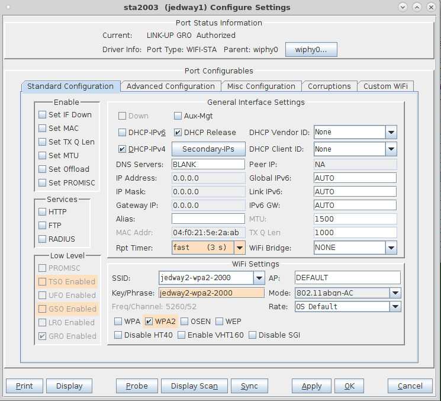The width and height of the screenshot is (441, 401).
Task: Click the Display button
Action: click(x=69, y=386)
